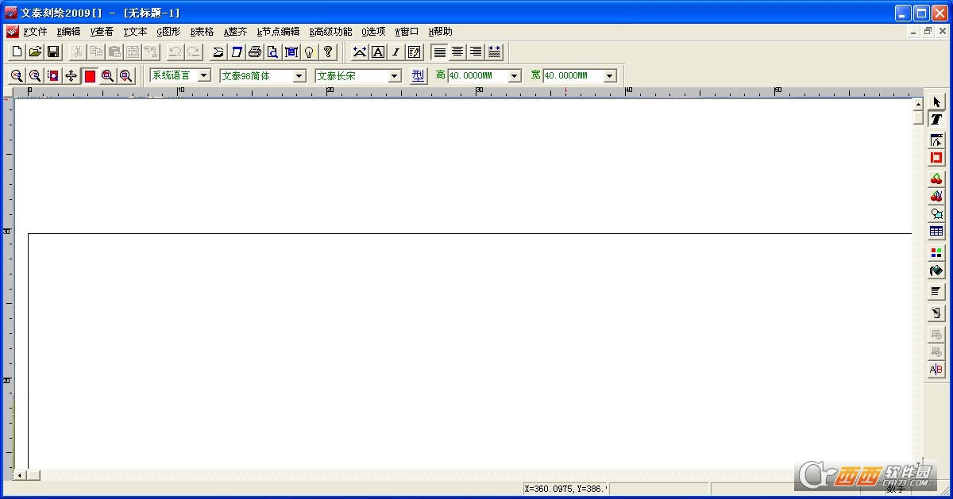
Task: Open print preview with the magnifier-page icon
Action: pos(272,52)
